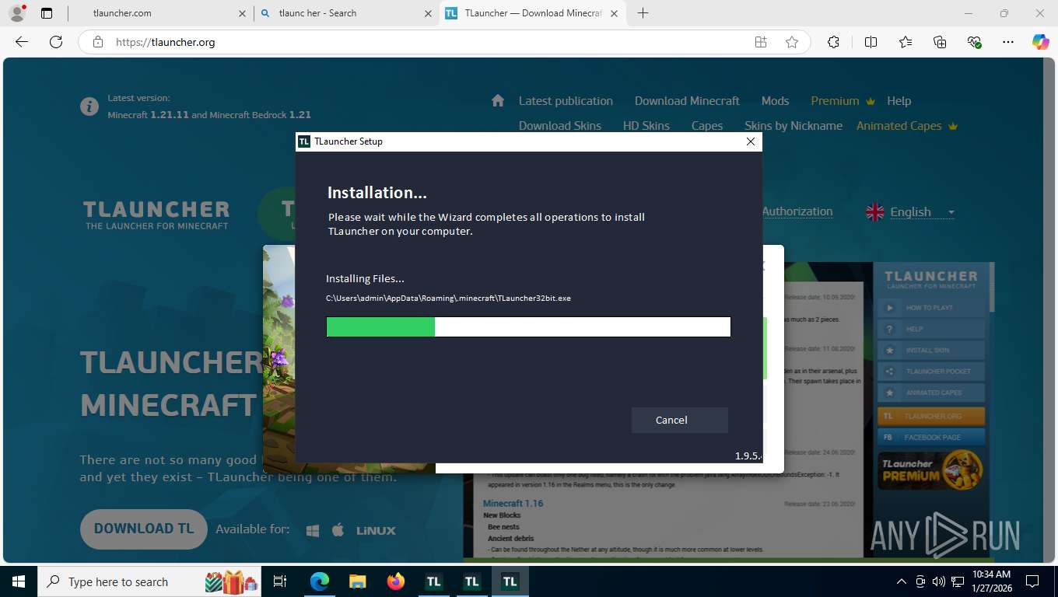
Task: Open Latest publication menu link
Action: point(566,101)
